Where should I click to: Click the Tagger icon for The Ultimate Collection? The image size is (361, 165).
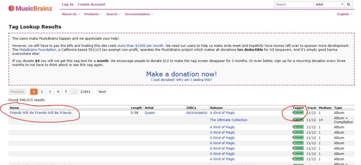click(298, 120)
